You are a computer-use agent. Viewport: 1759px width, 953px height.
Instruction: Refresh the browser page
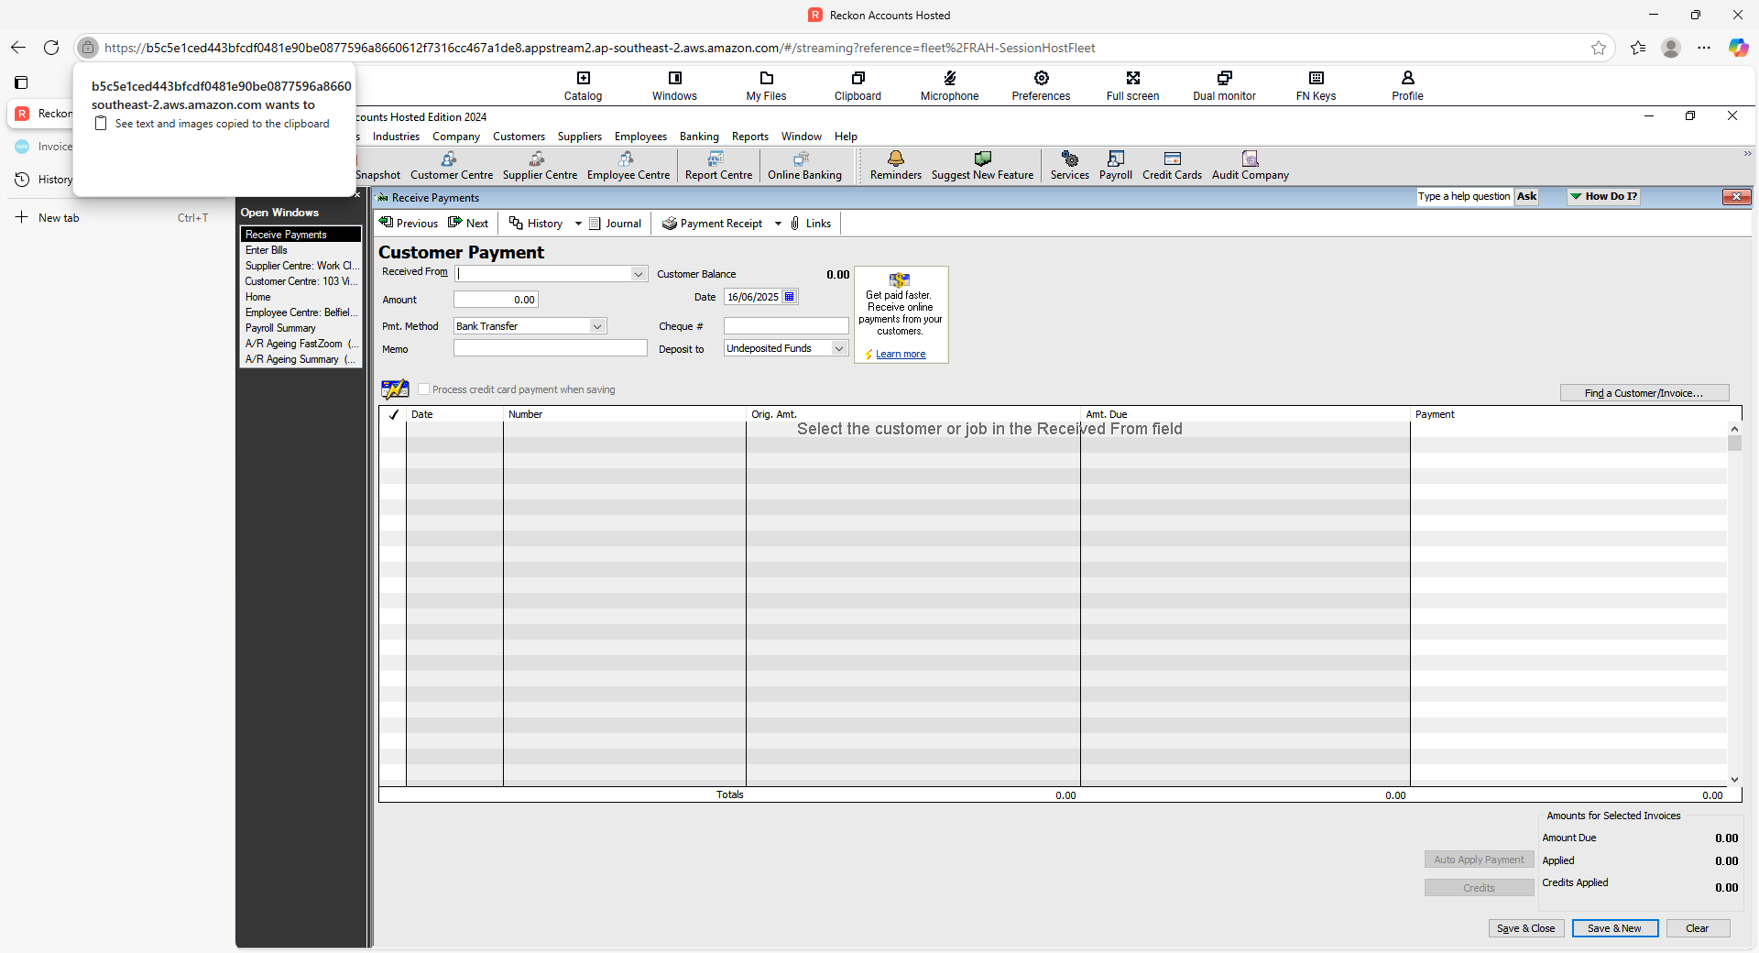51,48
